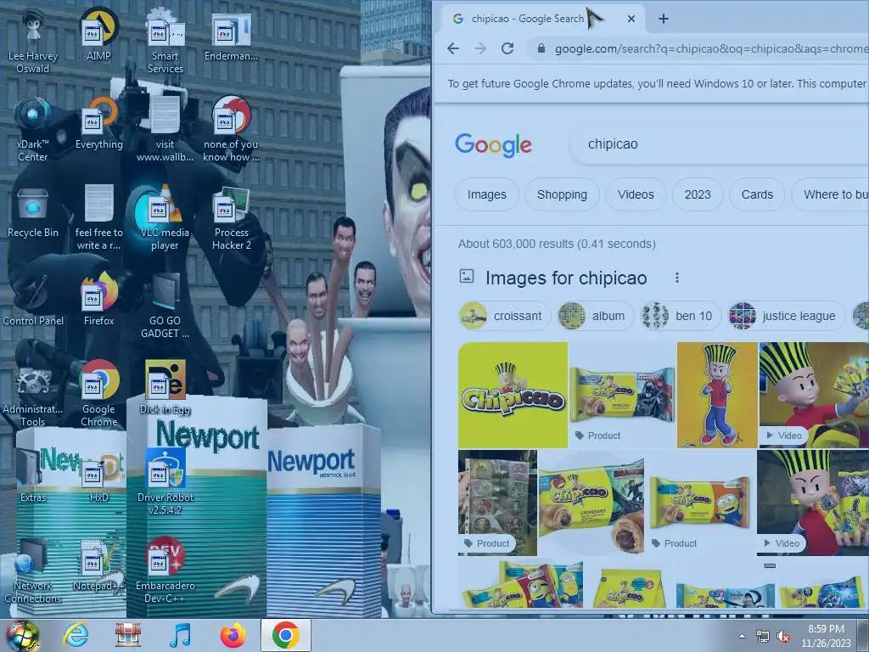Open Administrative Tools desktop icon
This screenshot has width=869, height=652.
(x=33, y=395)
